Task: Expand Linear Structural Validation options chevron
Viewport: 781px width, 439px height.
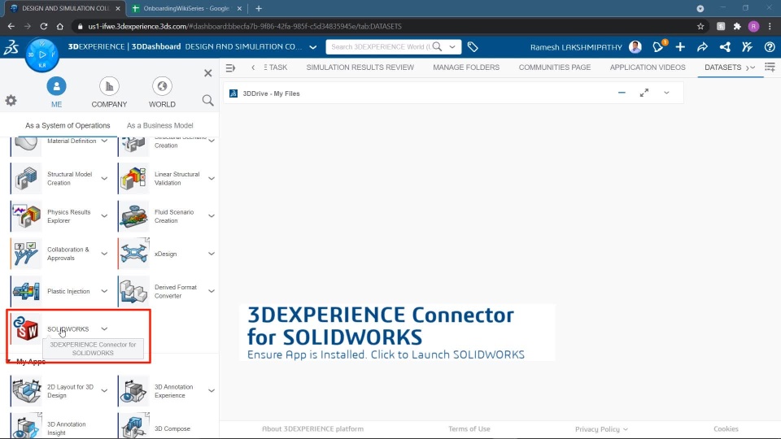Action: [212, 178]
